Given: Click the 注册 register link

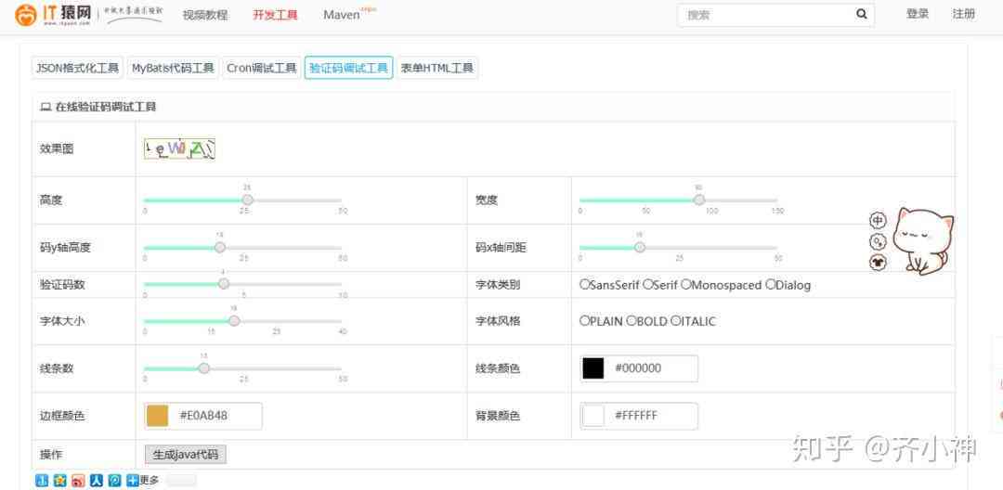Looking at the screenshot, I should click(963, 14).
